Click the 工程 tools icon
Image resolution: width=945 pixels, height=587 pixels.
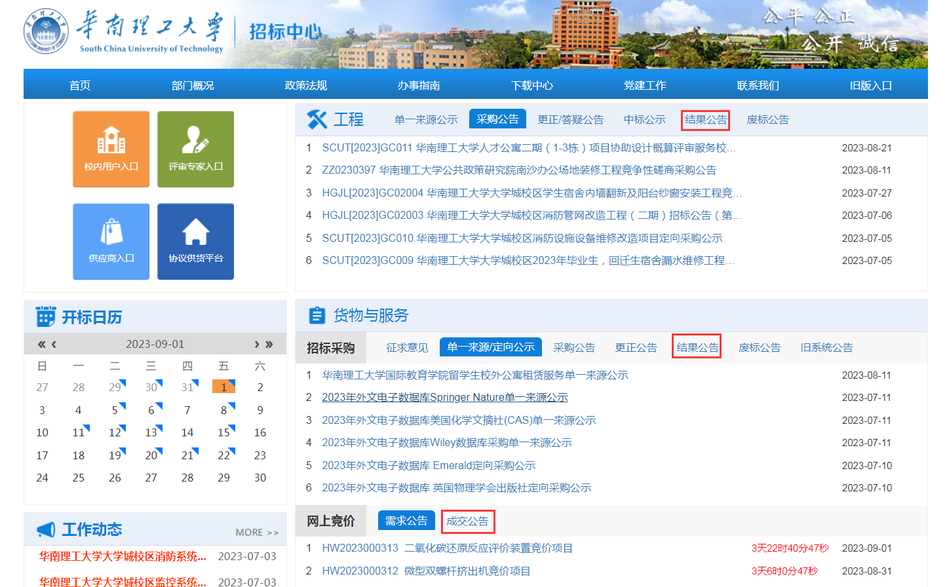click(317, 119)
